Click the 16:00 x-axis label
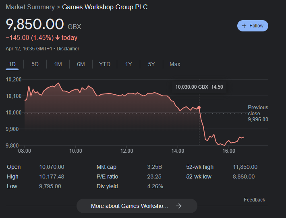Viewport: 286px width, 218px height. (x=229, y=151)
